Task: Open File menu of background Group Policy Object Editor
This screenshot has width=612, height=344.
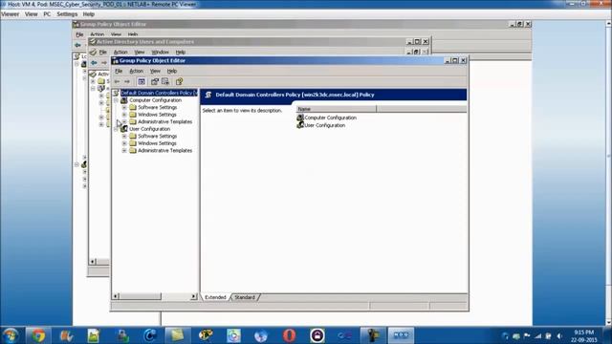Action: pyautogui.click(x=79, y=34)
